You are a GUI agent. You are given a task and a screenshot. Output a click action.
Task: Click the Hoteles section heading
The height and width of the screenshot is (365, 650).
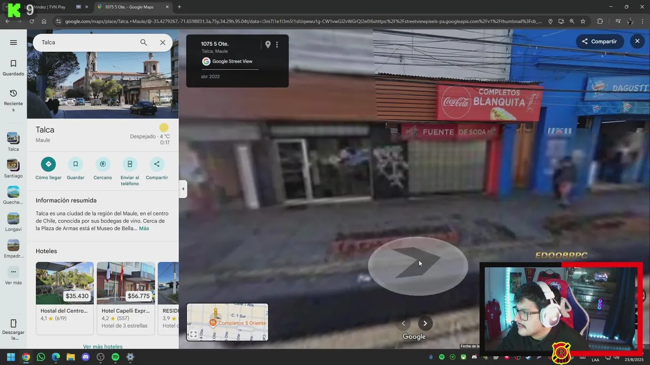[x=46, y=251]
